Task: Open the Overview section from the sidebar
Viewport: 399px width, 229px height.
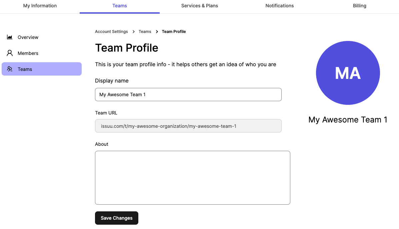Action: coord(28,37)
